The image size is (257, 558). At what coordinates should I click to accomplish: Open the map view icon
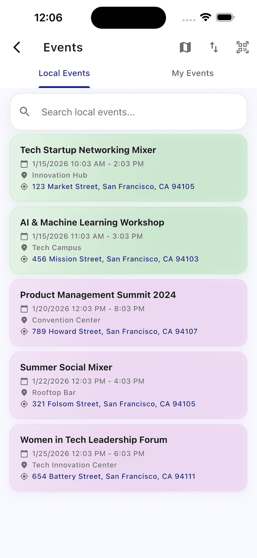pos(185,47)
